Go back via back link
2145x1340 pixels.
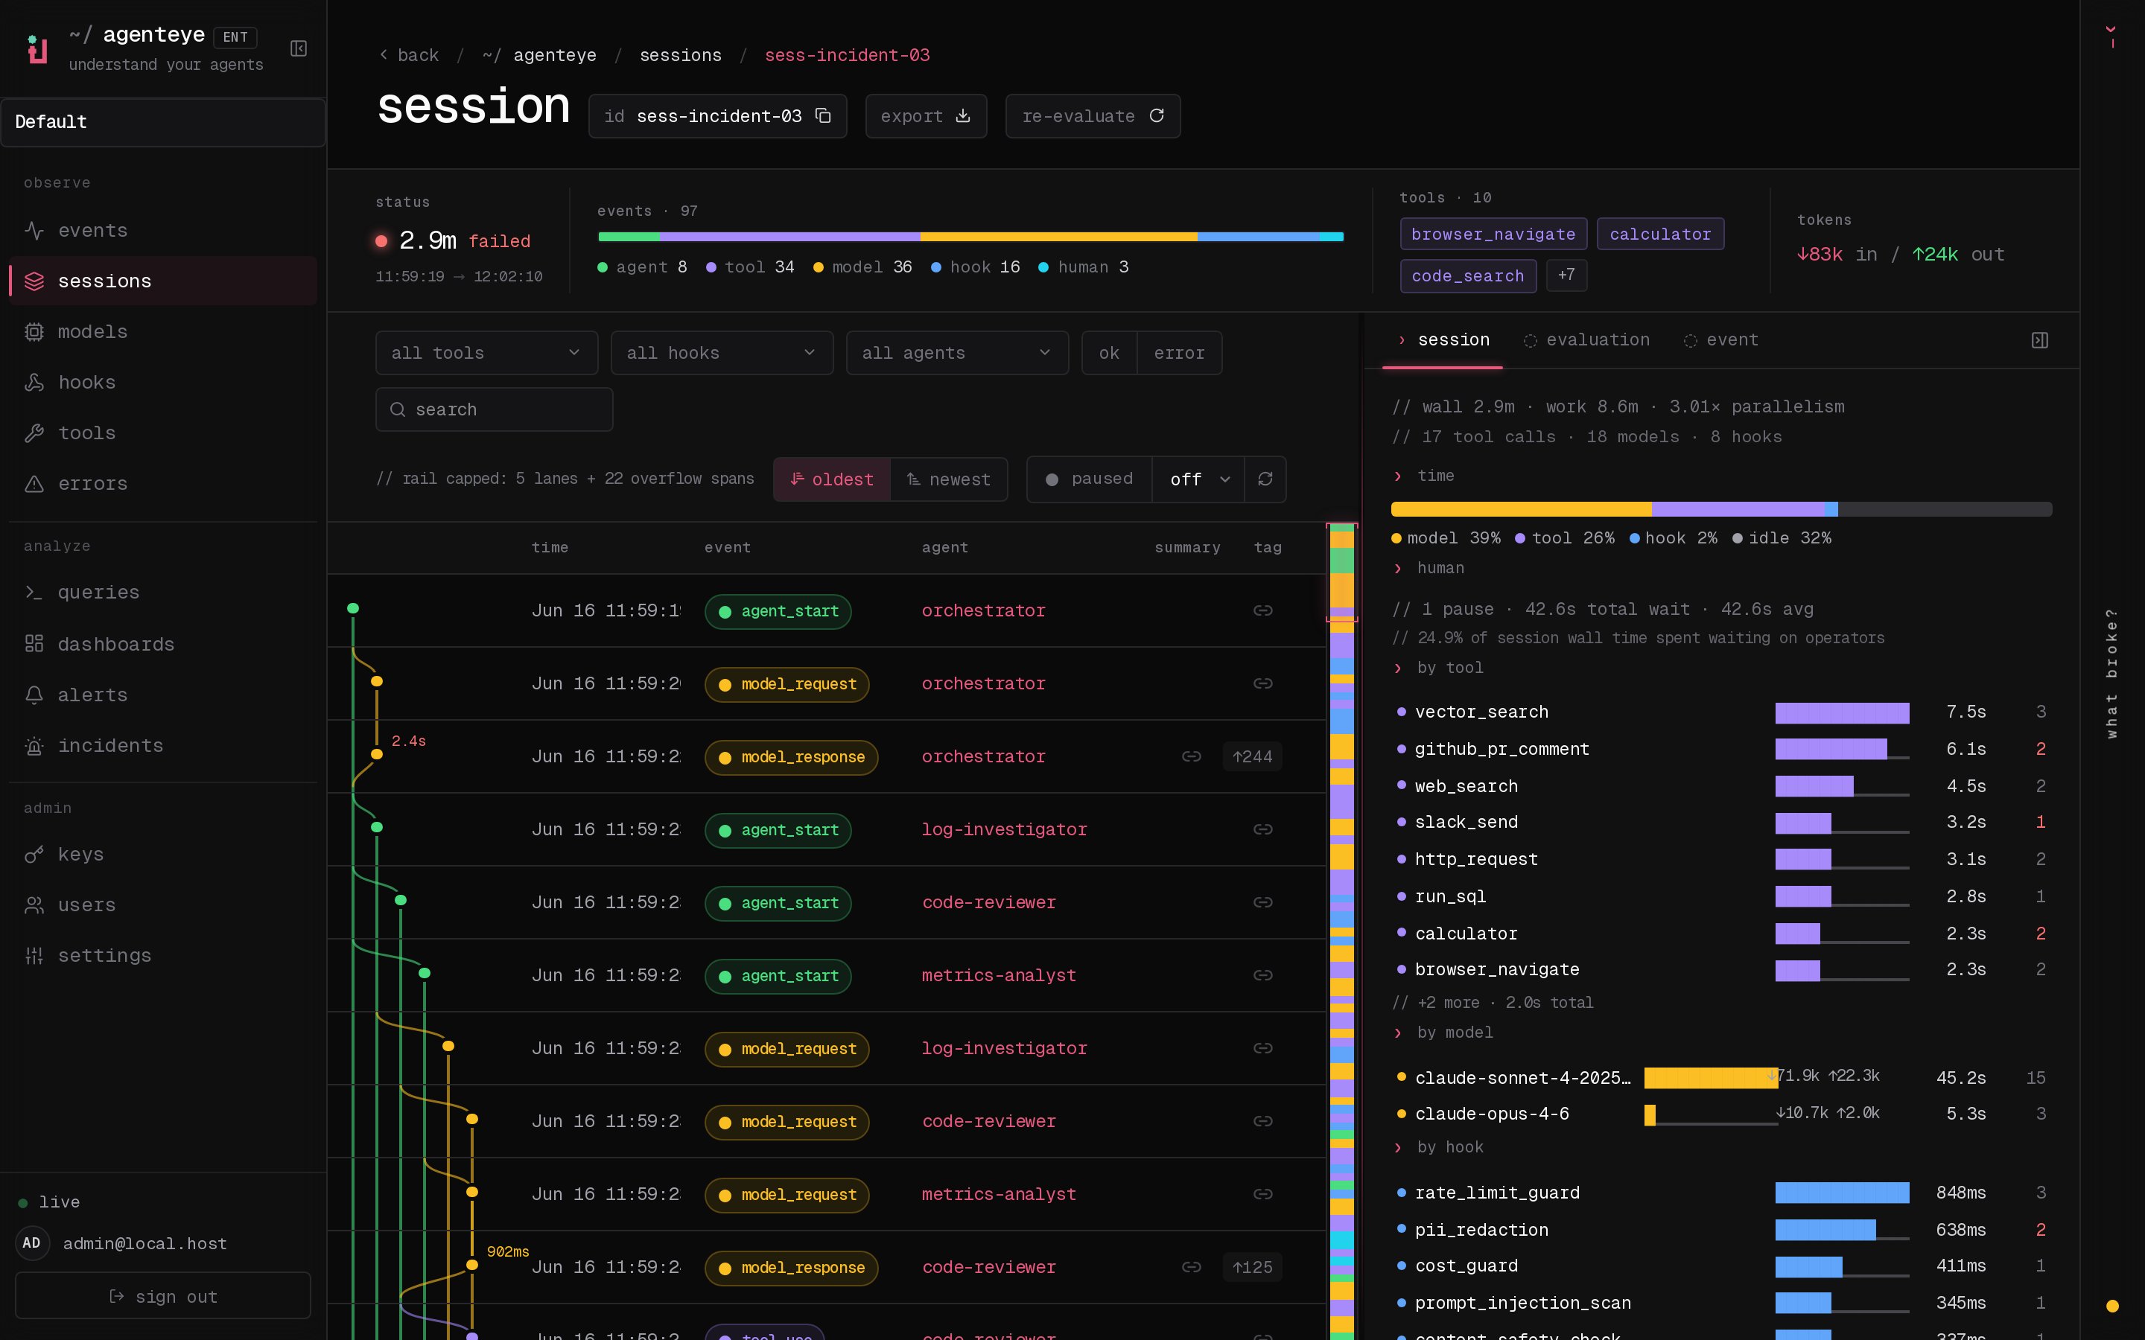click(x=409, y=55)
